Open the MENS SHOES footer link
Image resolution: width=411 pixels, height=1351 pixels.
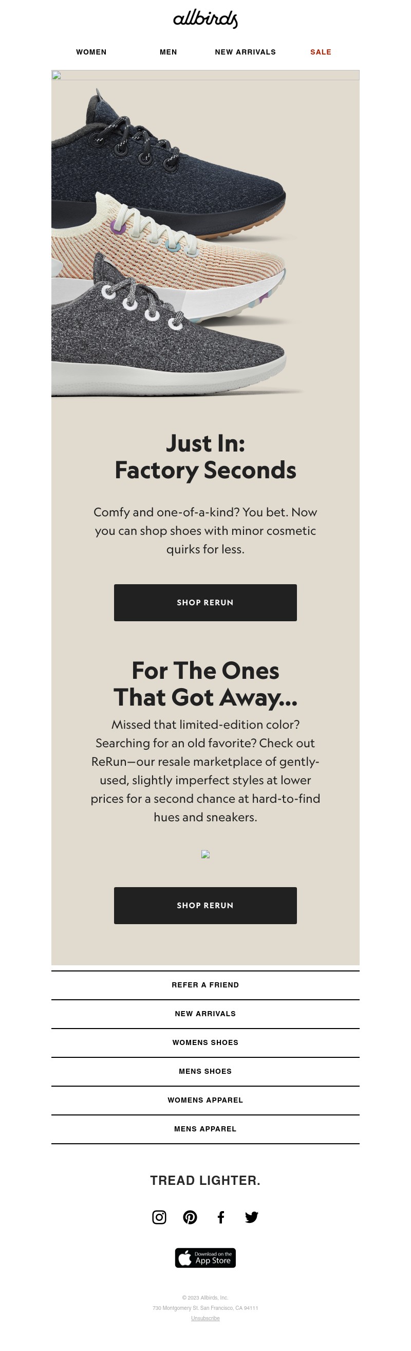pyautogui.click(x=206, y=1071)
